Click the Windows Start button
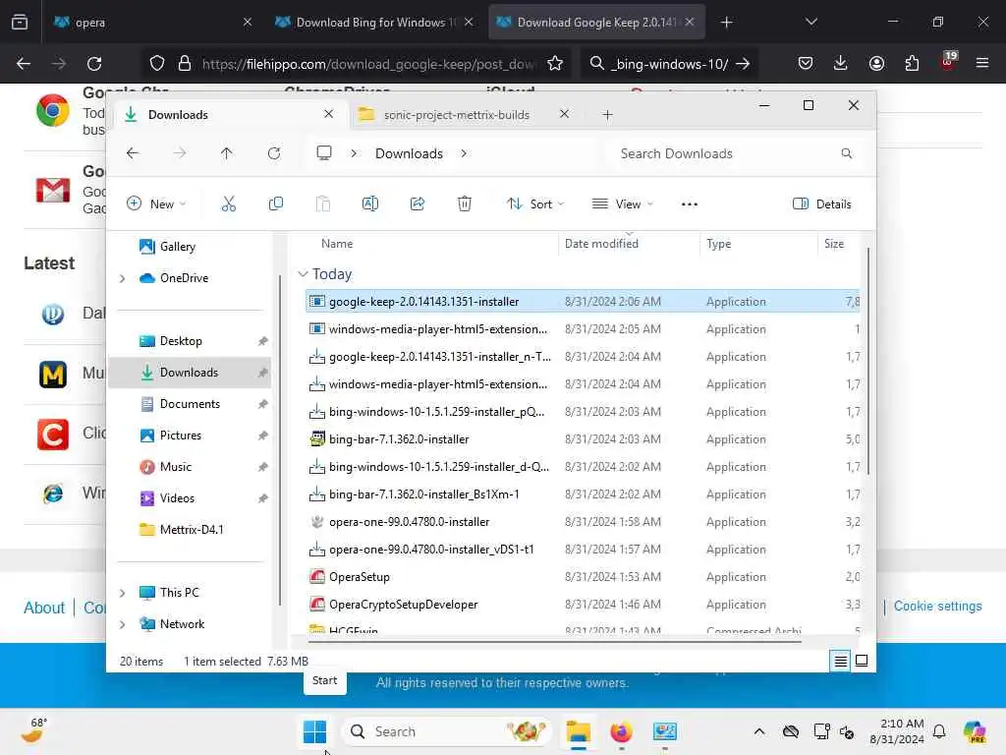 [314, 731]
